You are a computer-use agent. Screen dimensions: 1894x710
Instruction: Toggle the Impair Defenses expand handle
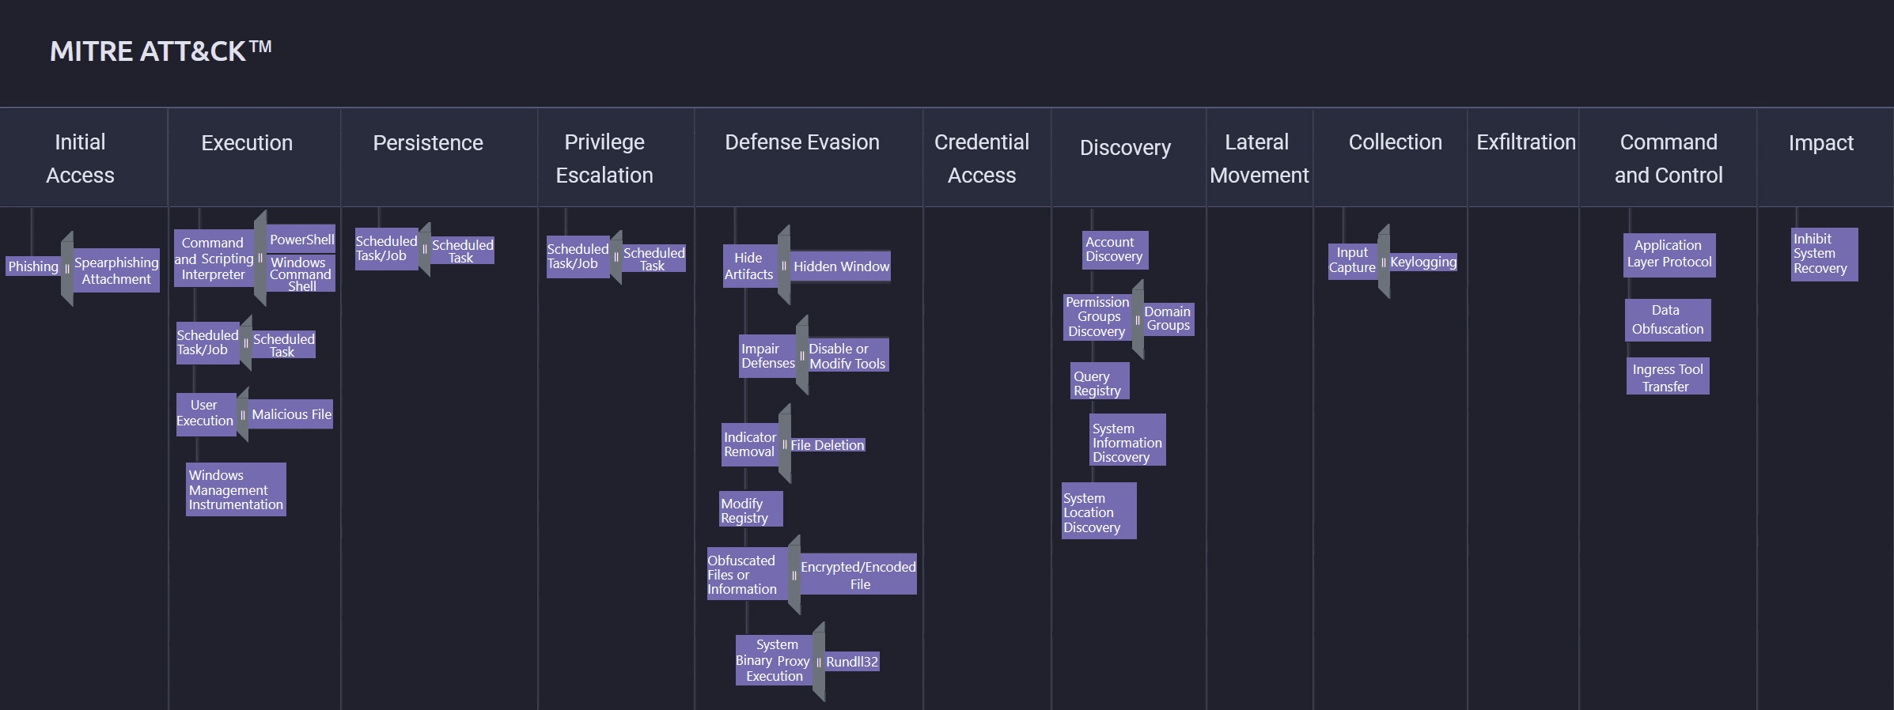click(x=802, y=355)
